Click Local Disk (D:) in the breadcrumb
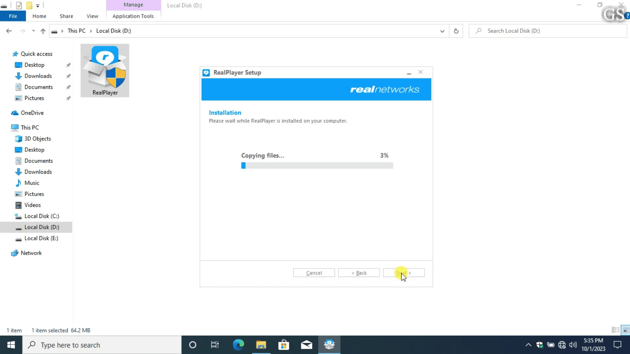The image size is (630, 354). click(114, 31)
